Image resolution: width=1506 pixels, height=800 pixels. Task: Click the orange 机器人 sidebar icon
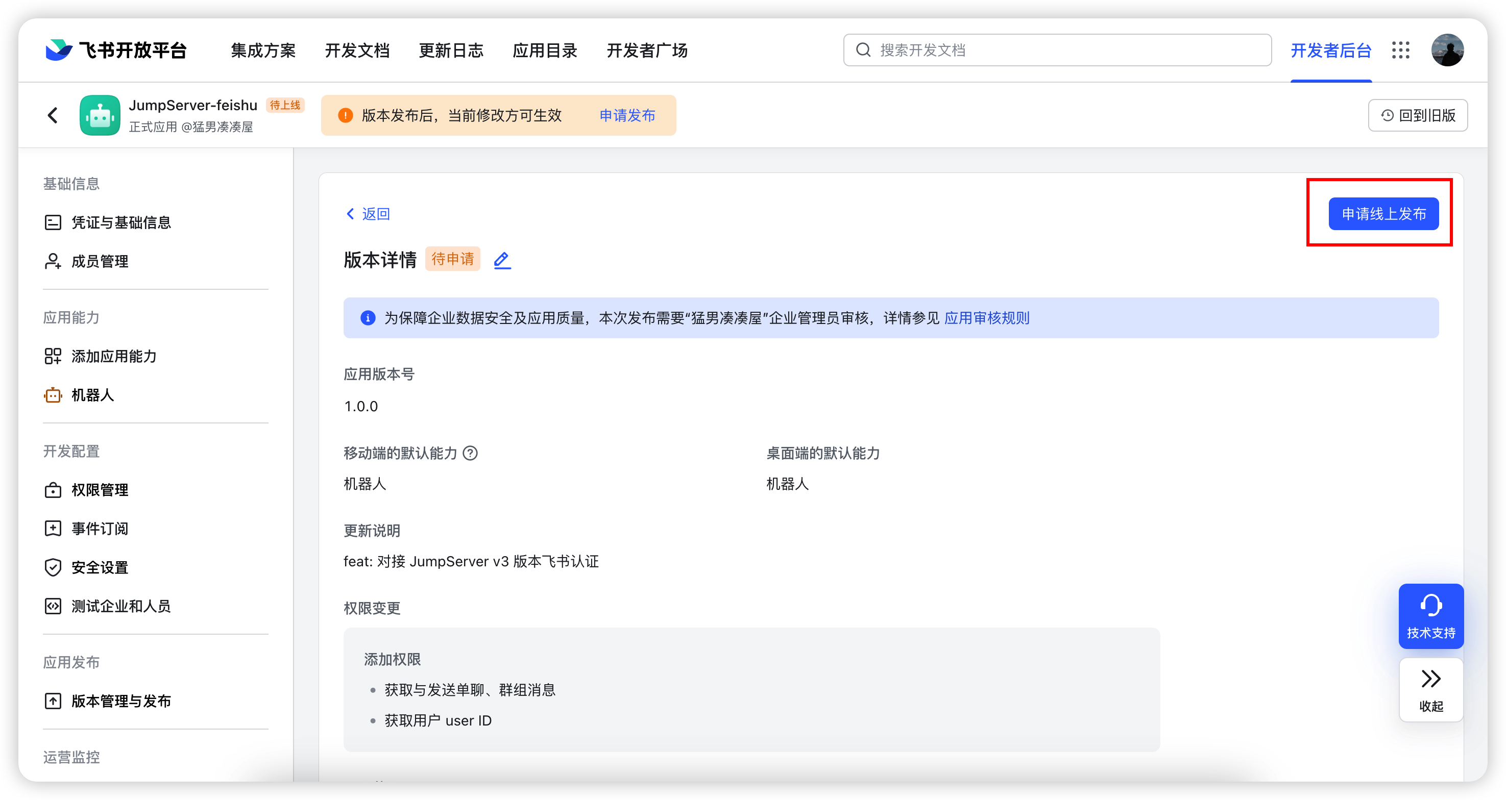coord(53,395)
